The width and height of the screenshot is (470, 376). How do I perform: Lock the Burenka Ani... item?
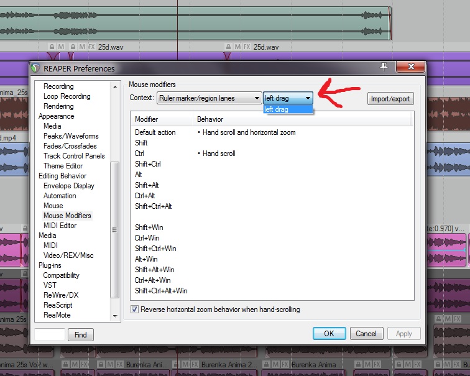tap(101, 364)
